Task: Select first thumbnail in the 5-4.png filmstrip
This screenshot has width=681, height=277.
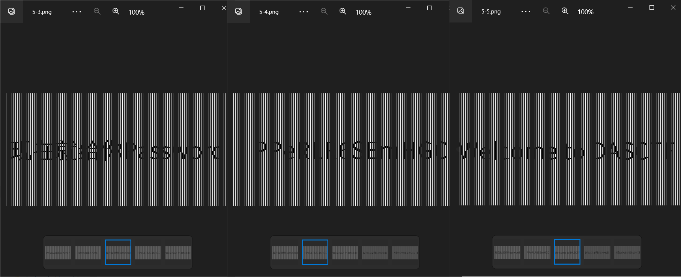Action: [285, 253]
